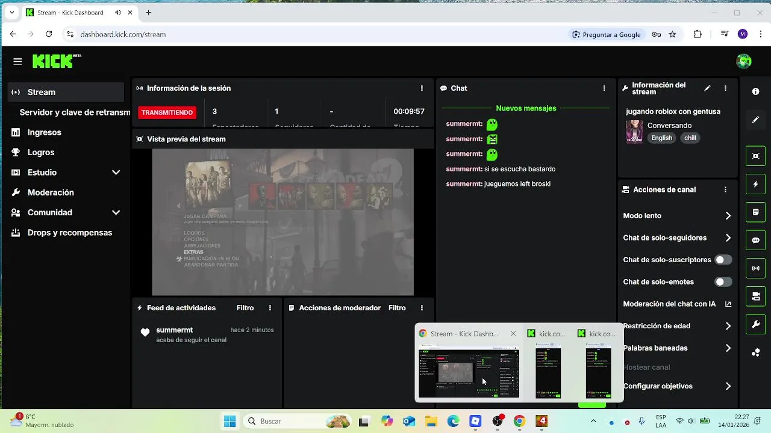Open the Chrome extensions puzzle icon

(698, 34)
